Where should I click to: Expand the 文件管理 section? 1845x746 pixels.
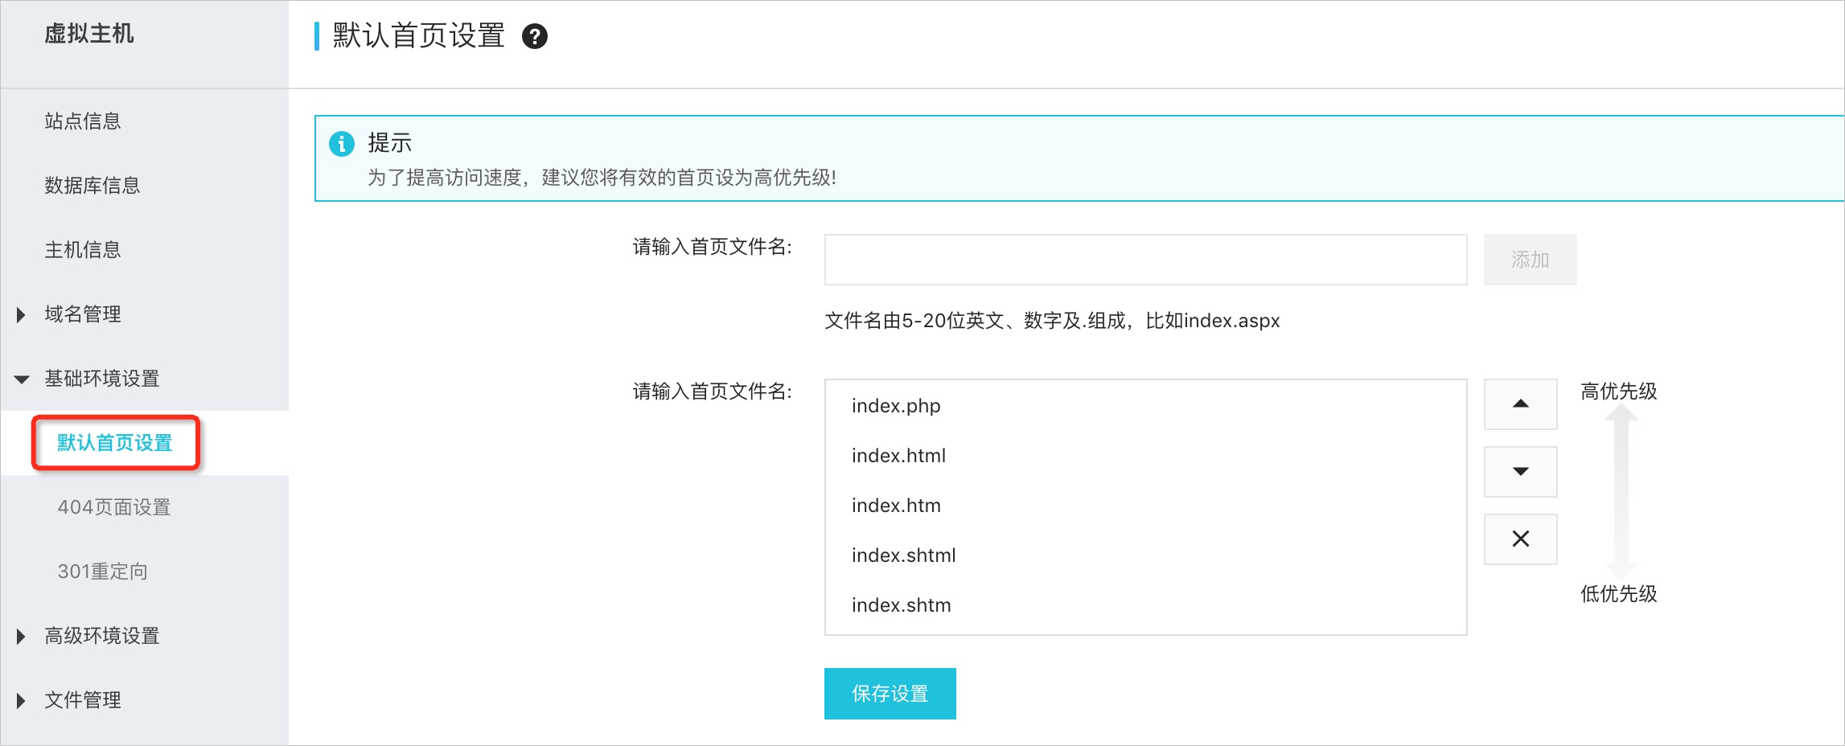point(82,699)
